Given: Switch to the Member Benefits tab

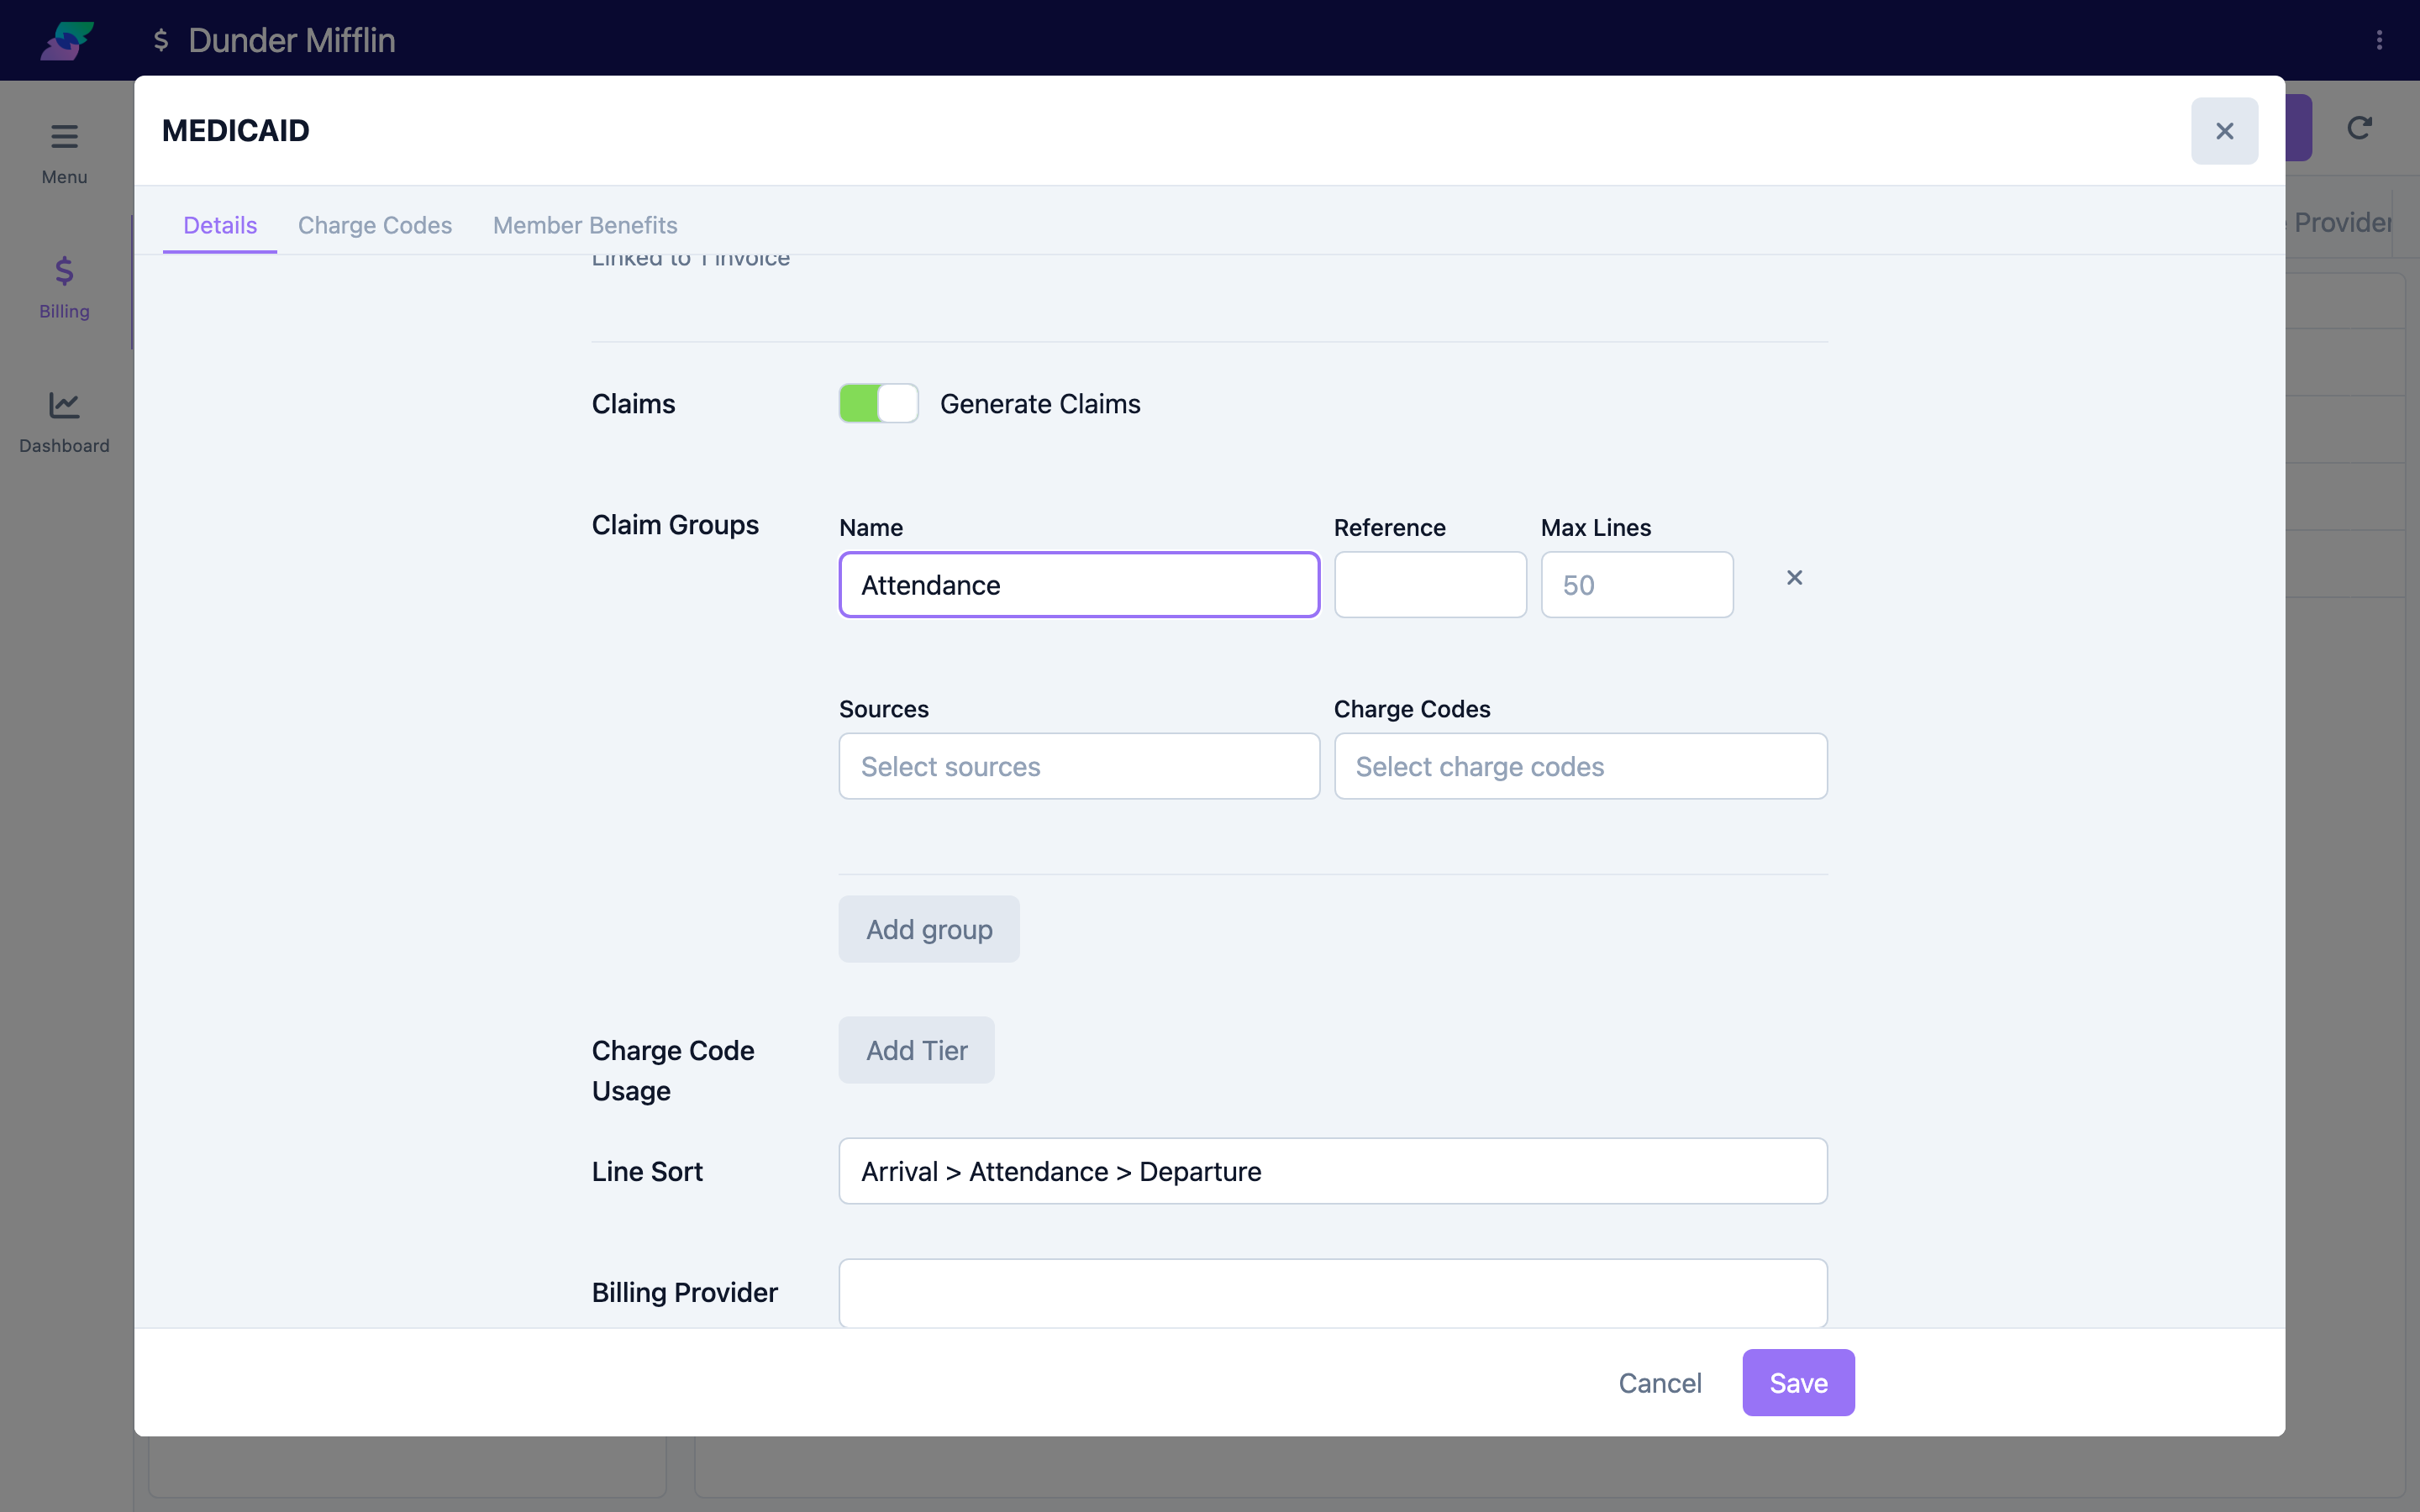Looking at the screenshot, I should [585, 225].
